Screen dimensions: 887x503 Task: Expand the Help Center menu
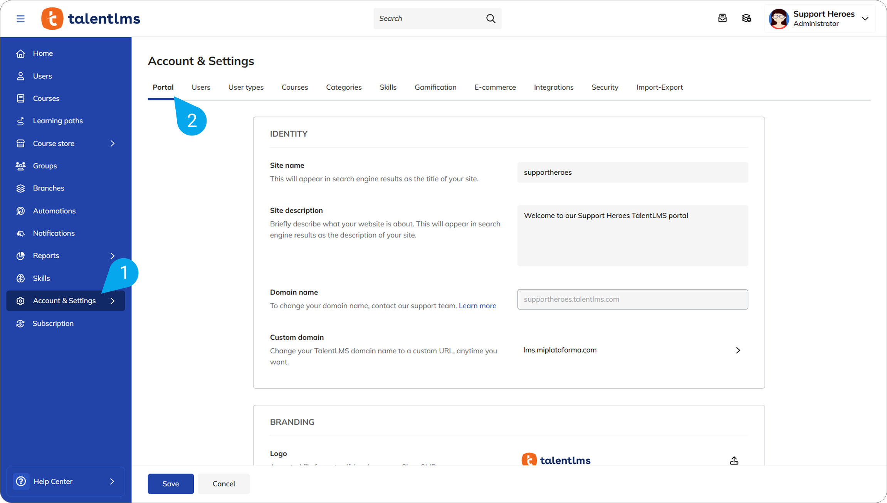pyautogui.click(x=112, y=481)
